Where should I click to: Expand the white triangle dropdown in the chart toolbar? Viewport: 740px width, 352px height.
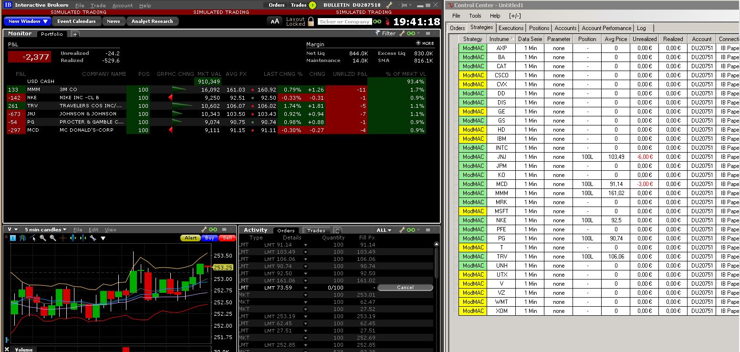click(103, 238)
